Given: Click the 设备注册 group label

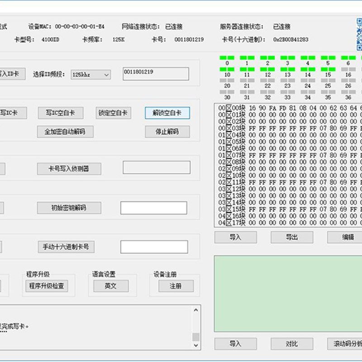Looking at the screenshot, I should pos(165,274).
